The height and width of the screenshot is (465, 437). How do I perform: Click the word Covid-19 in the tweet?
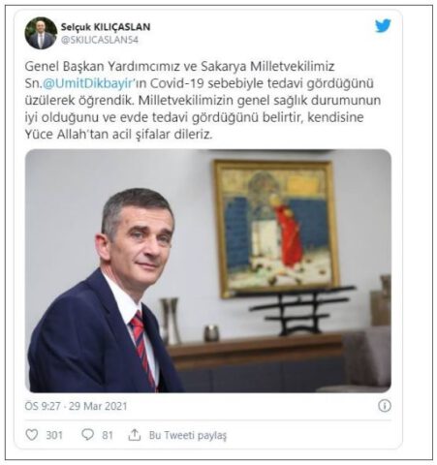pos(177,83)
